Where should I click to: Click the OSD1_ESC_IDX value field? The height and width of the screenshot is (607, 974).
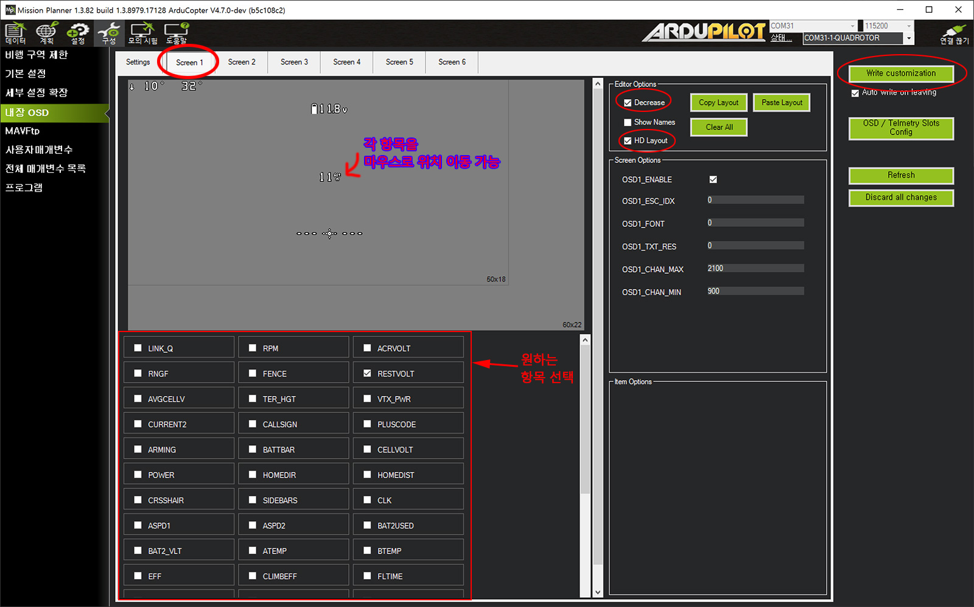tap(755, 200)
